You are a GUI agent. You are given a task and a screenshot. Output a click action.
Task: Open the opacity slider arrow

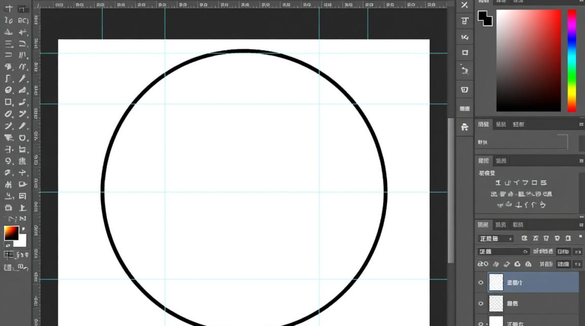point(578,252)
